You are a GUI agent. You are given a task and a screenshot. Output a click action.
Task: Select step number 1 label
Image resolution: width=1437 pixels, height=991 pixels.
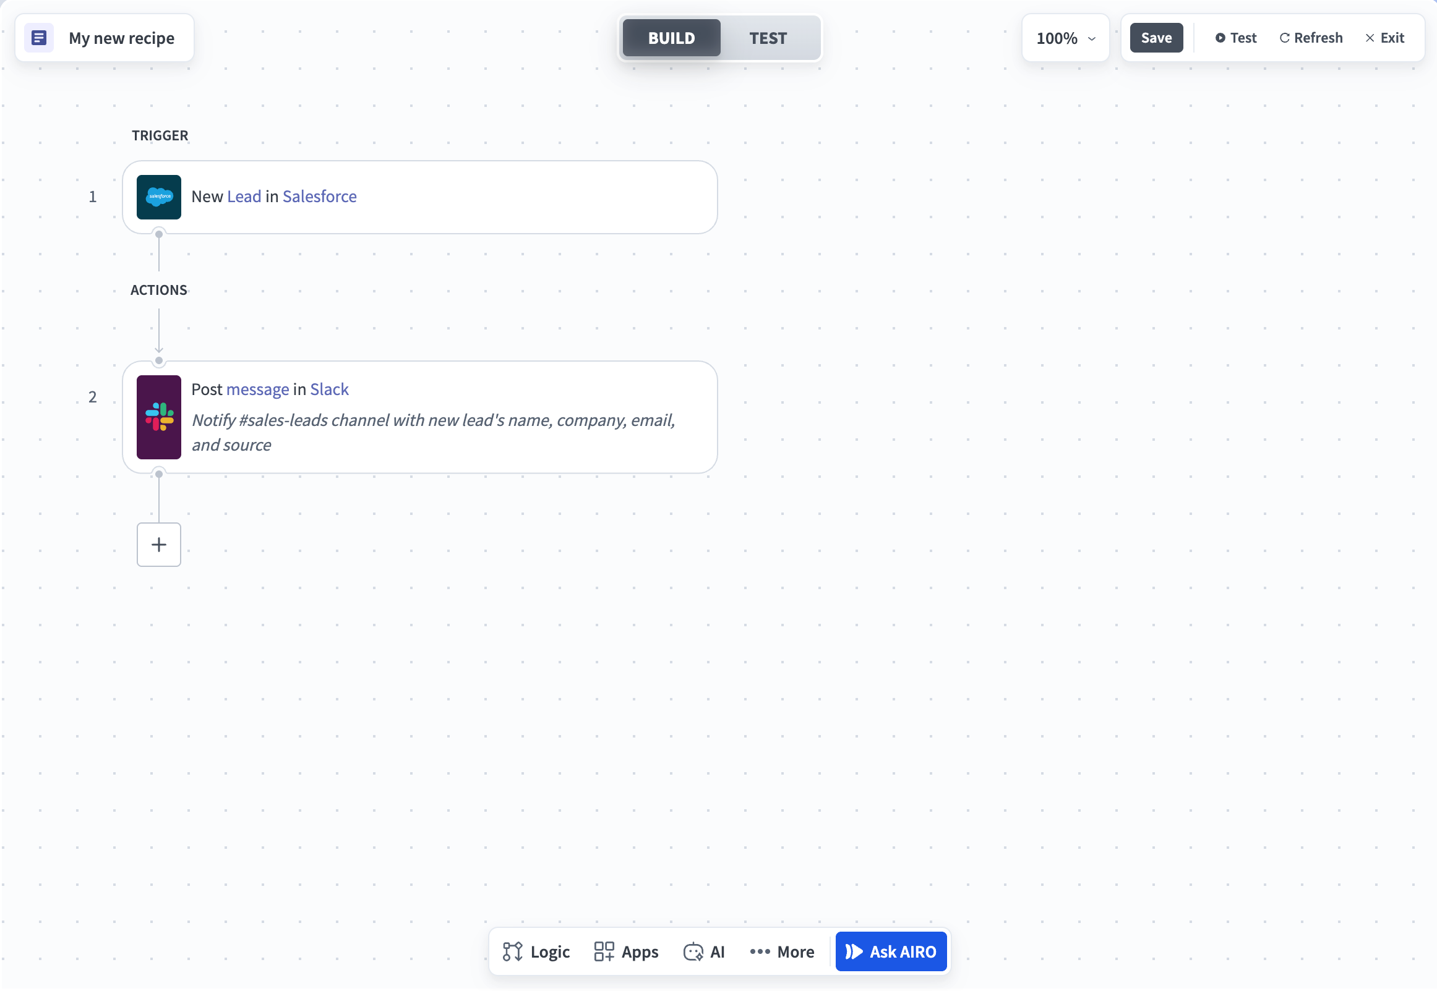click(x=93, y=197)
